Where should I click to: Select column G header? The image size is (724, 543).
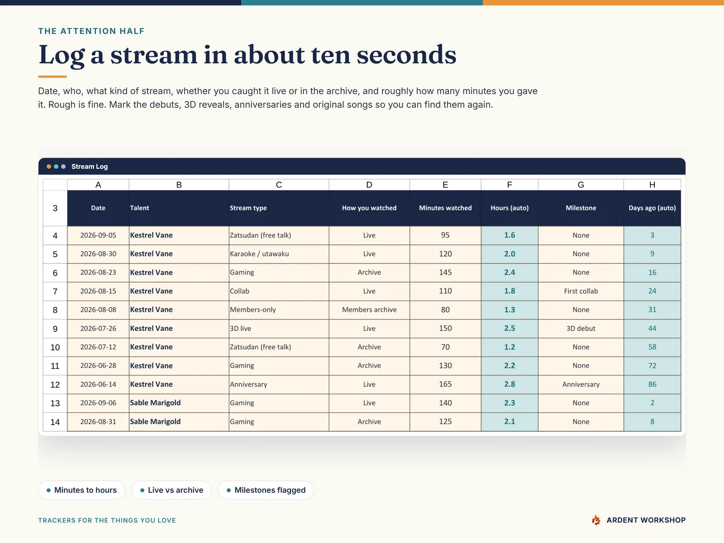click(x=581, y=185)
